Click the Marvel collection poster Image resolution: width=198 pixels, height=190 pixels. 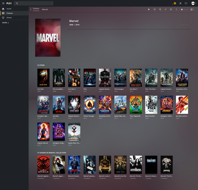click(48, 38)
